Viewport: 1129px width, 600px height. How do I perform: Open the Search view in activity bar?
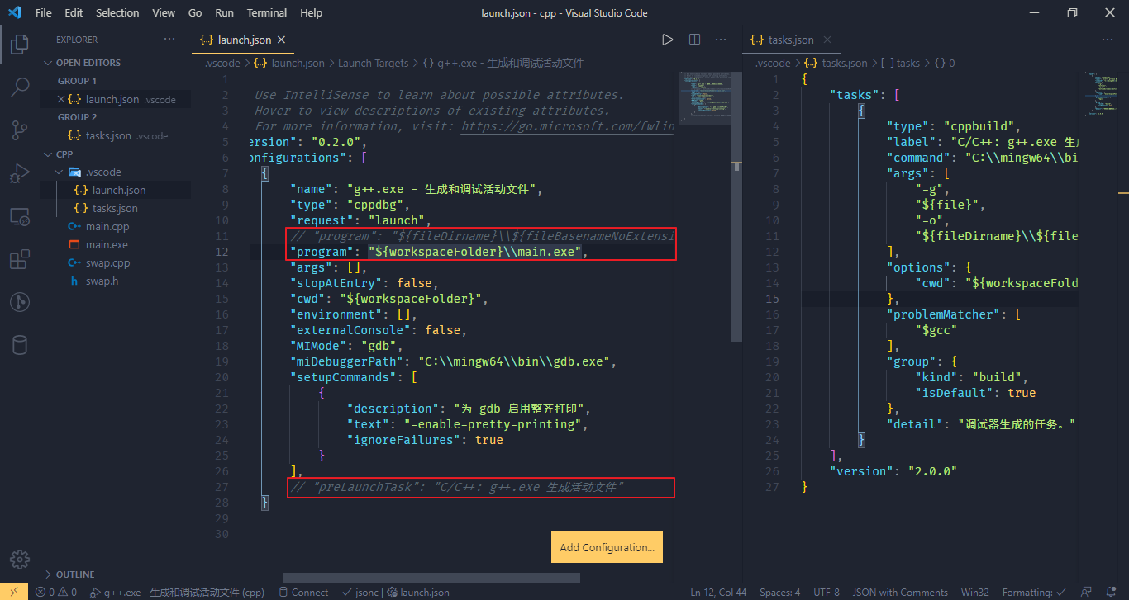[x=20, y=86]
